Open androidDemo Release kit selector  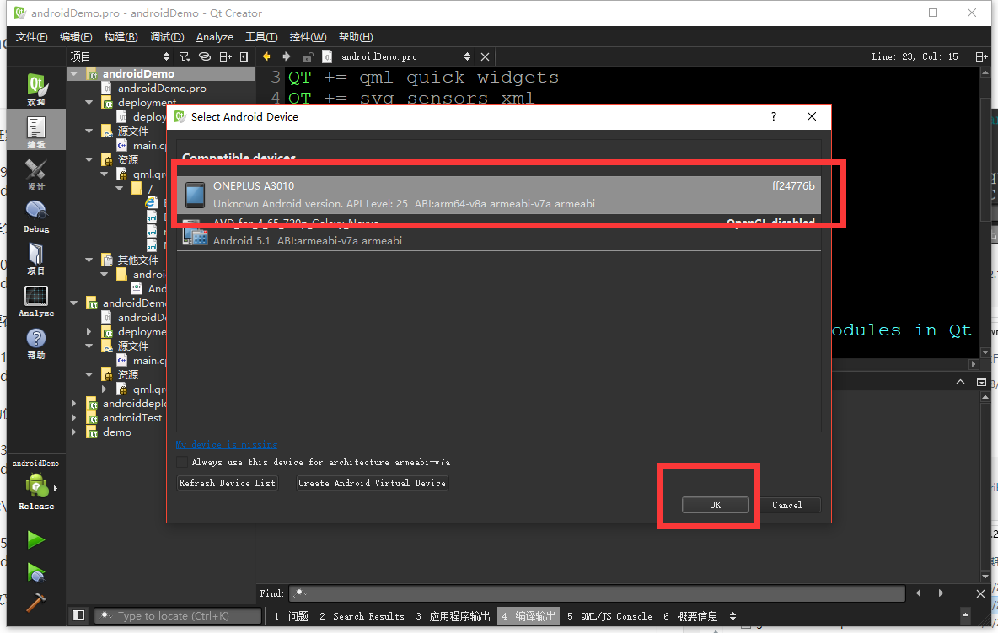point(36,486)
